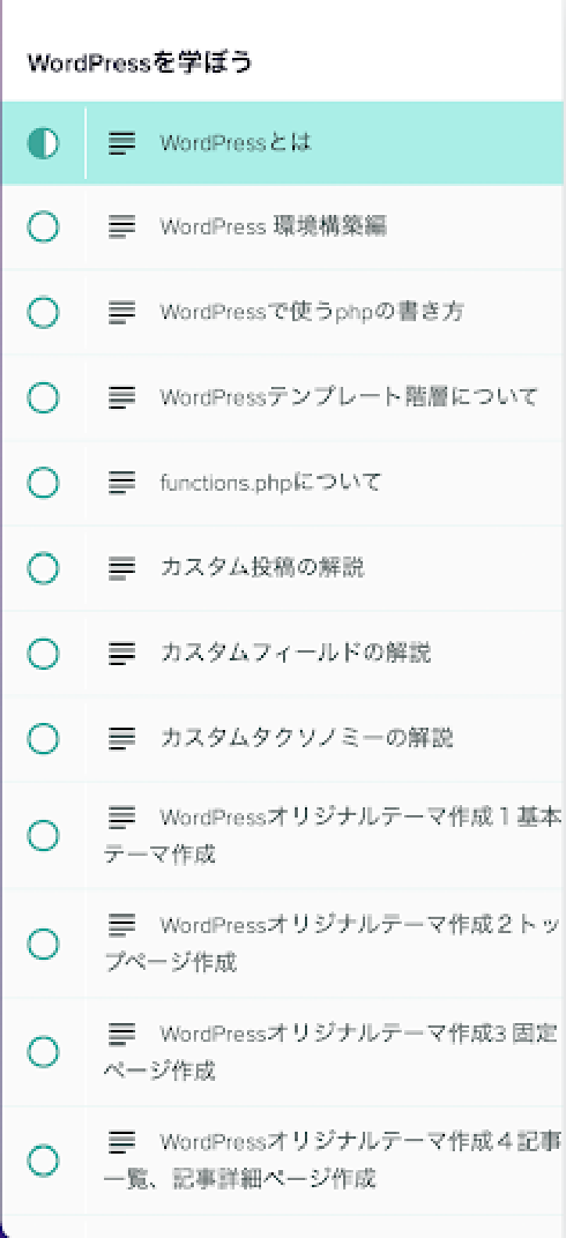
Task: Click the lesson icon next to カスタムタクソノミーの解説
Action: [121, 738]
